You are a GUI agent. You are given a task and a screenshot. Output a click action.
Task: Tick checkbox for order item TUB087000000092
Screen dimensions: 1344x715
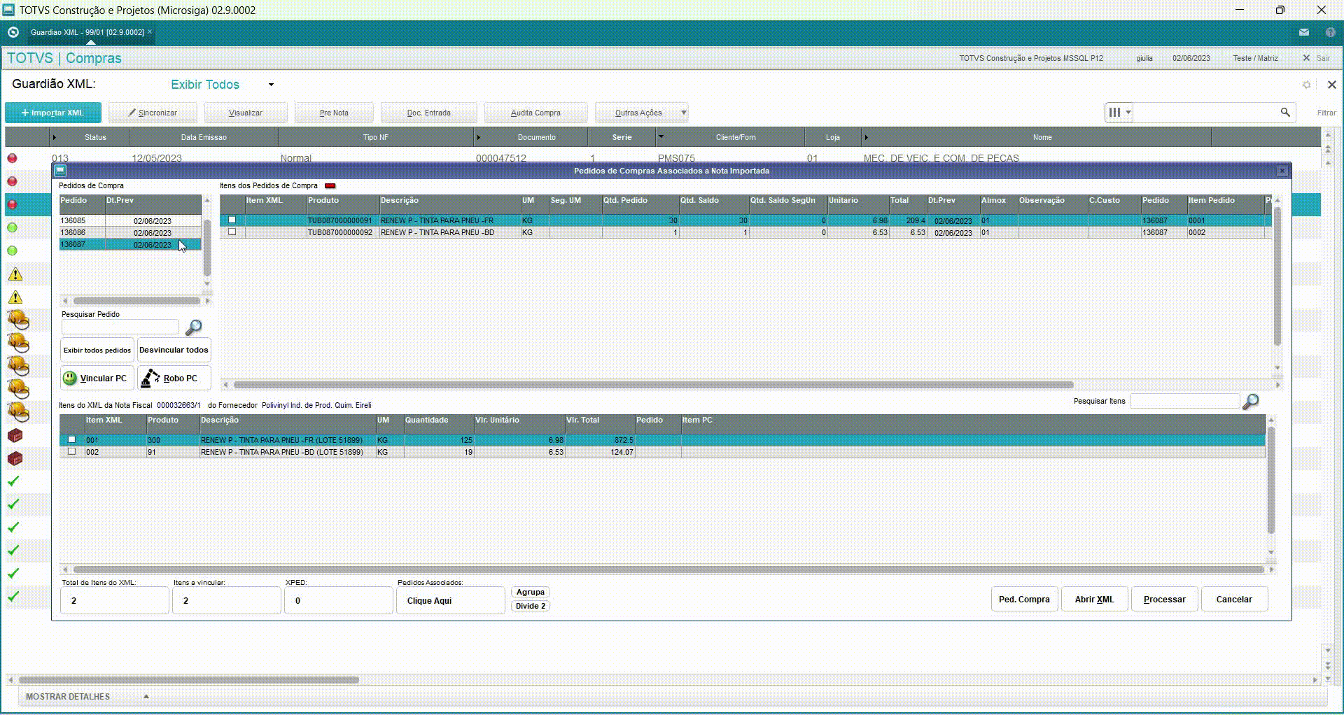point(232,232)
